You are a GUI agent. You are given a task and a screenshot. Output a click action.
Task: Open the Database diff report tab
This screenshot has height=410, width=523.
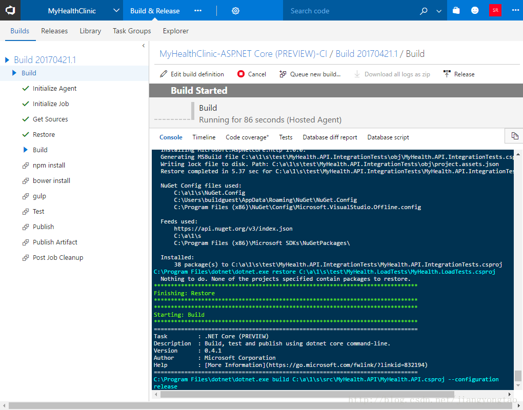(x=330, y=137)
